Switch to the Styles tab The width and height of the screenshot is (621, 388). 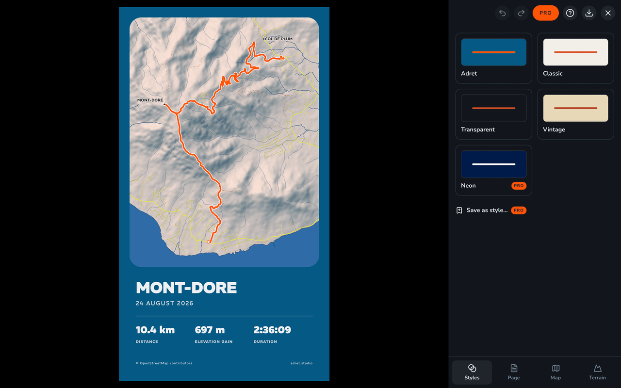[472, 372]
